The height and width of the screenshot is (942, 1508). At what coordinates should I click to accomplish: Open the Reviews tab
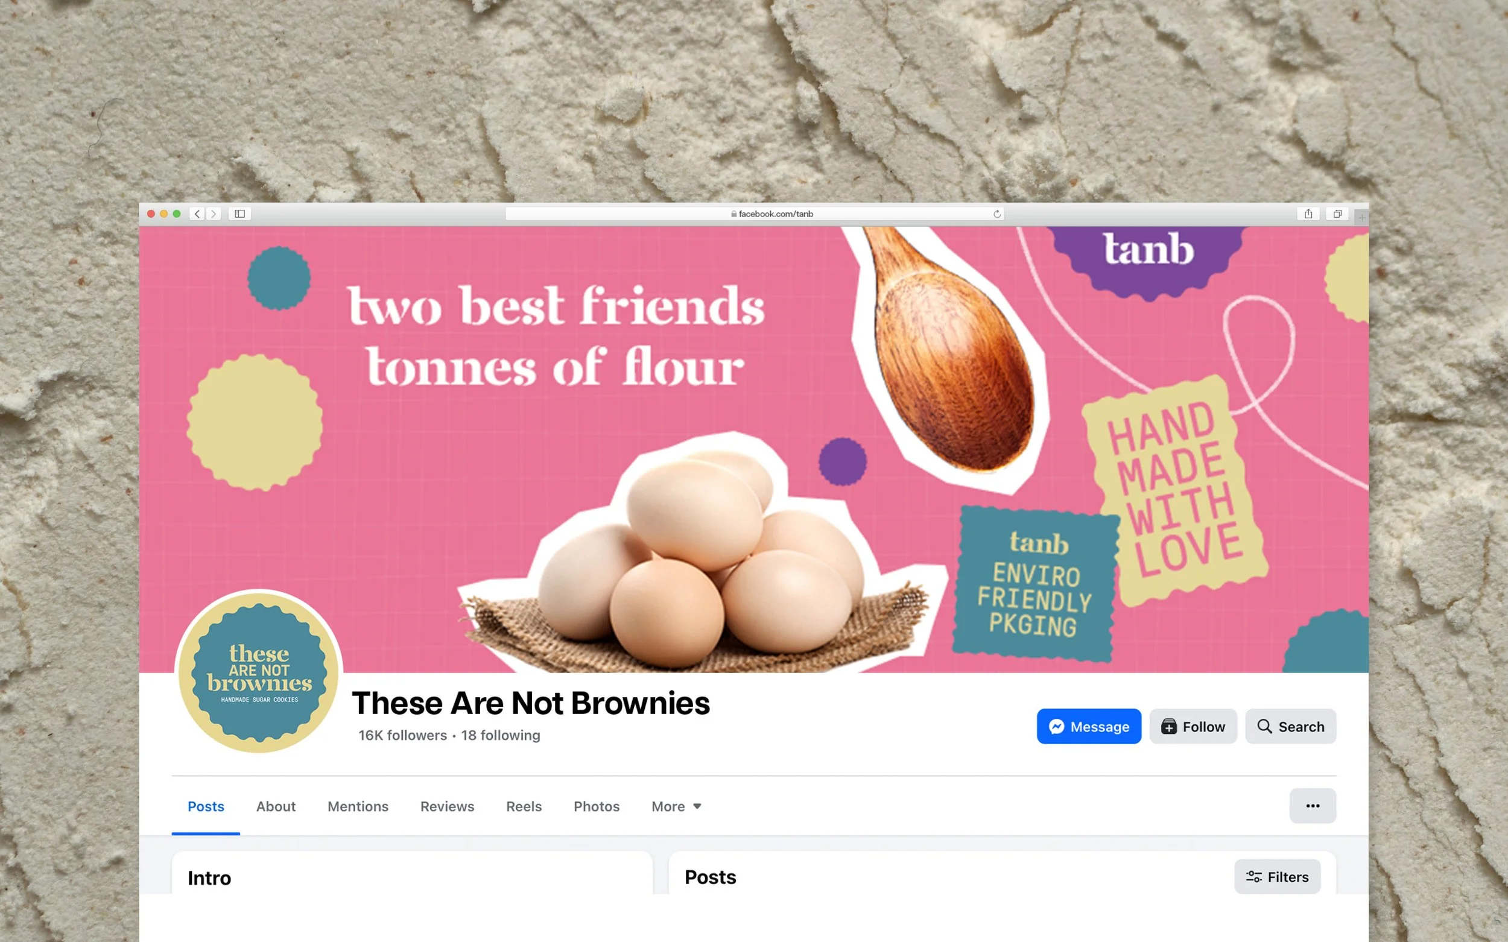tap(447, 806)
